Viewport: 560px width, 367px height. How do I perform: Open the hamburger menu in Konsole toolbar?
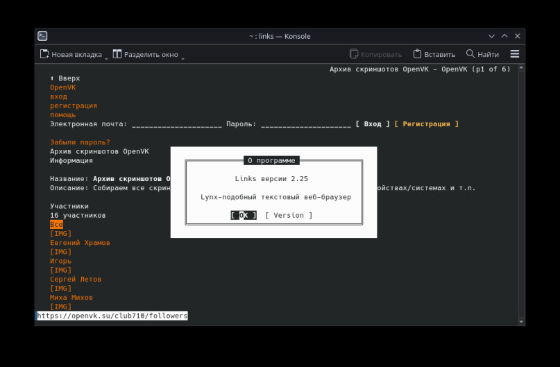[x=514, y=54]
